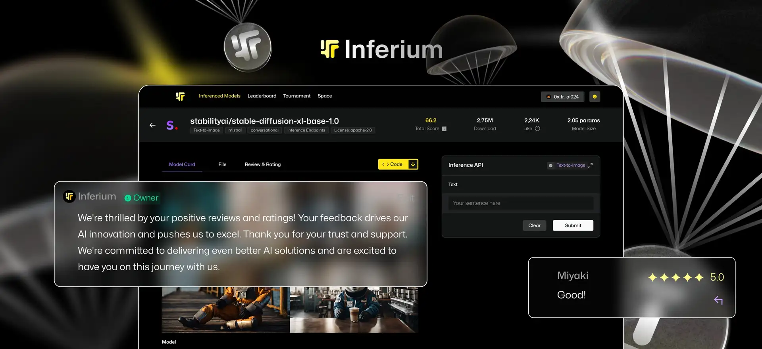Viewport: 762px width, 349px height.
Task: Click the Total Score info icon
Action: coord(444,129)
